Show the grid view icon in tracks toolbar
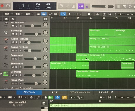This screenshot has width=135, height=111. tap(38, 14)
